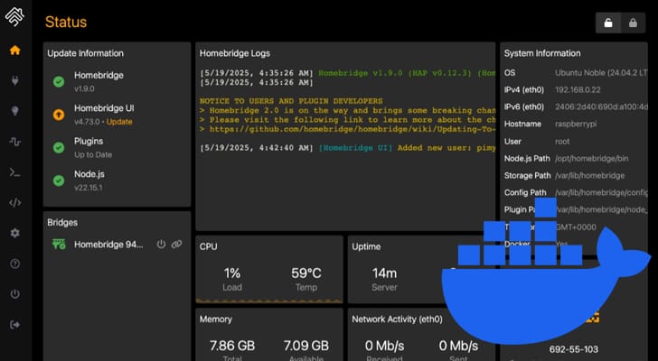Click the 692-55-103 pairing code
658x361 pixels.
(574, 349)
